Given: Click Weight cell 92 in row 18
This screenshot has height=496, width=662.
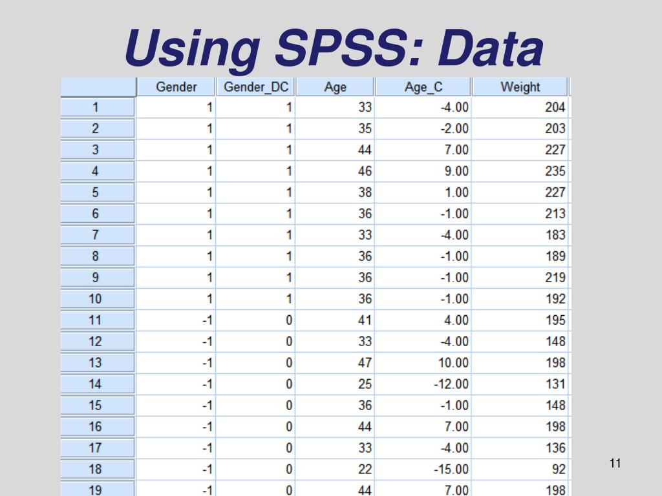Looking at the screenshot, I should click(520, 469).
